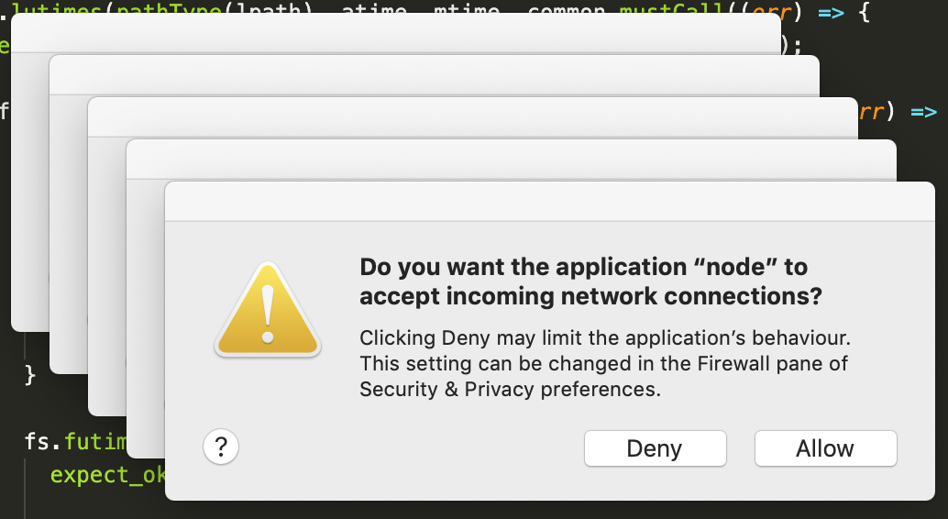
Task: Click the closing curly brace in the editor
Action: coord(29,375)
